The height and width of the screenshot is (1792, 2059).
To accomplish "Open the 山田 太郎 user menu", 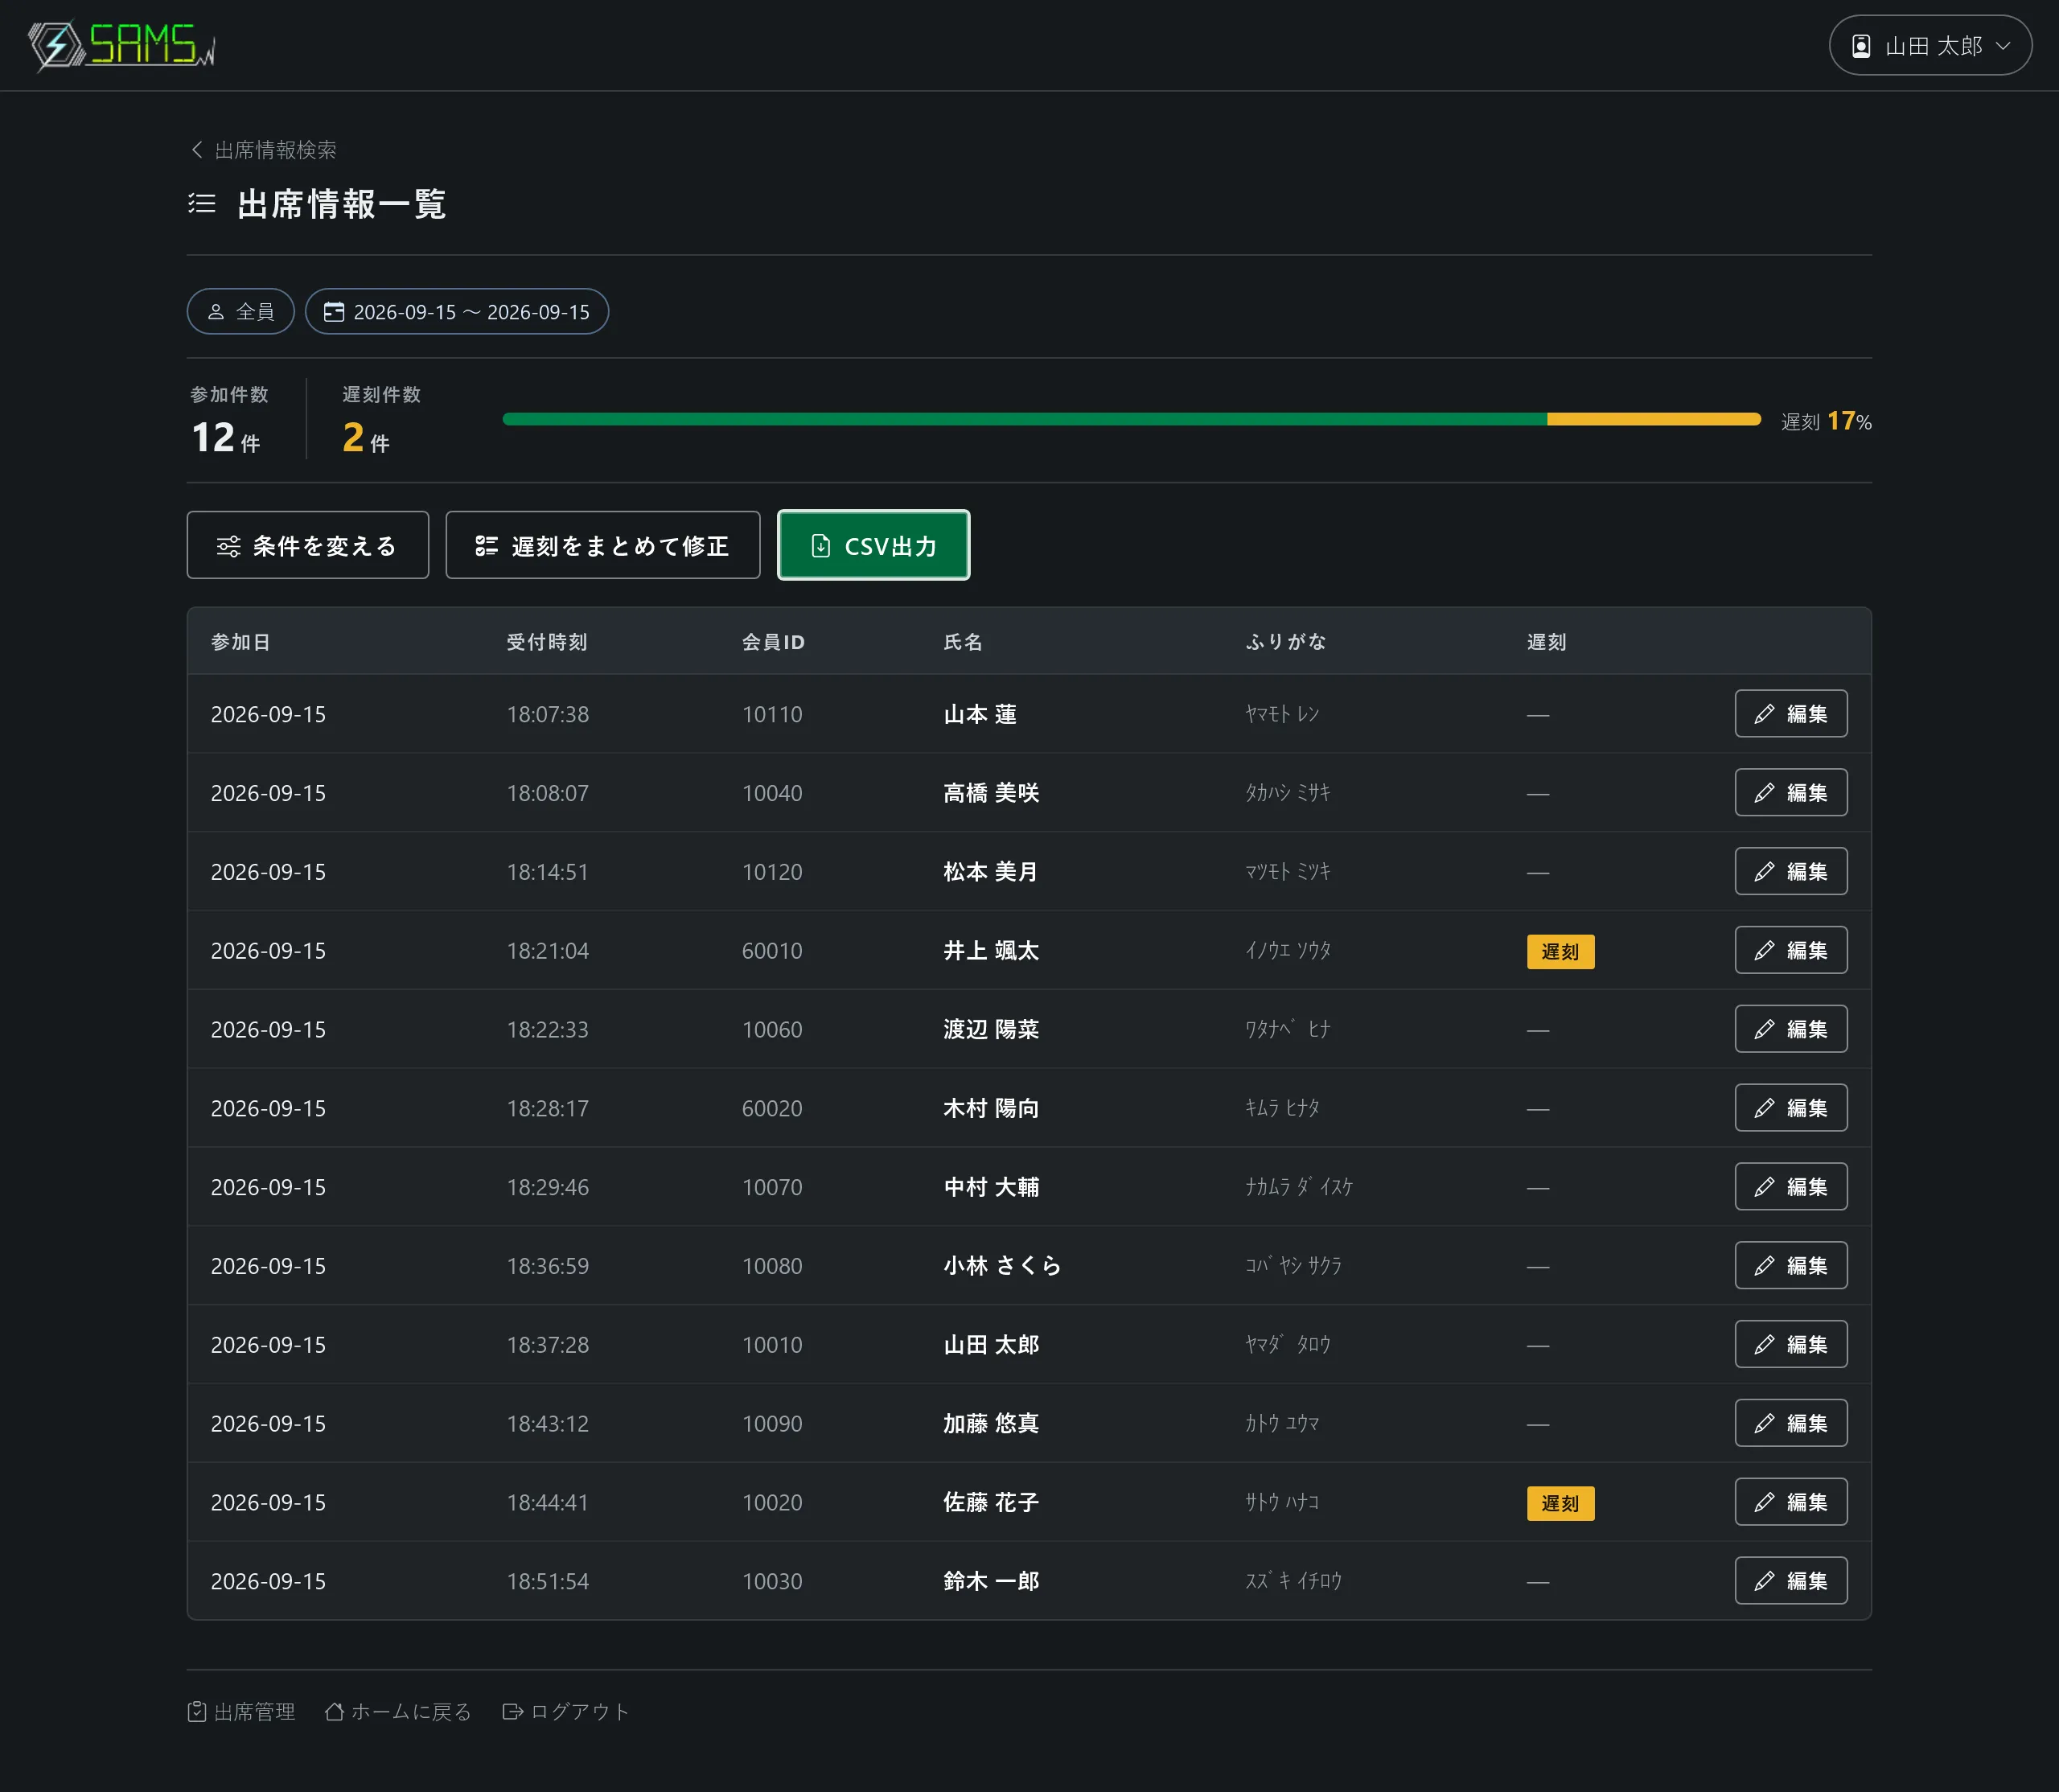I will [1930, 45].
